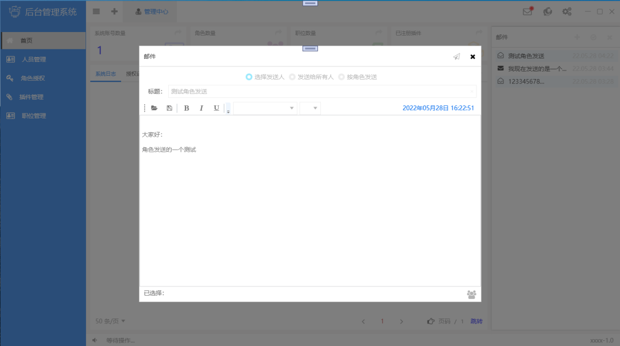The height and width of the screenshot is (346, 620).
Task: Click the share arrow on 已注册插件 card
Action: 479,32
